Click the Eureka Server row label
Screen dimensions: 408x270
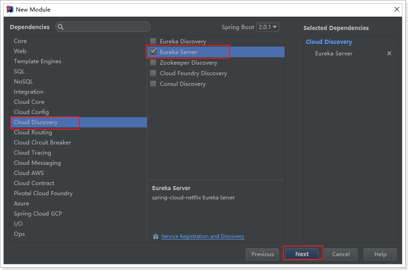pyautogui.click(x=178, y=52)
